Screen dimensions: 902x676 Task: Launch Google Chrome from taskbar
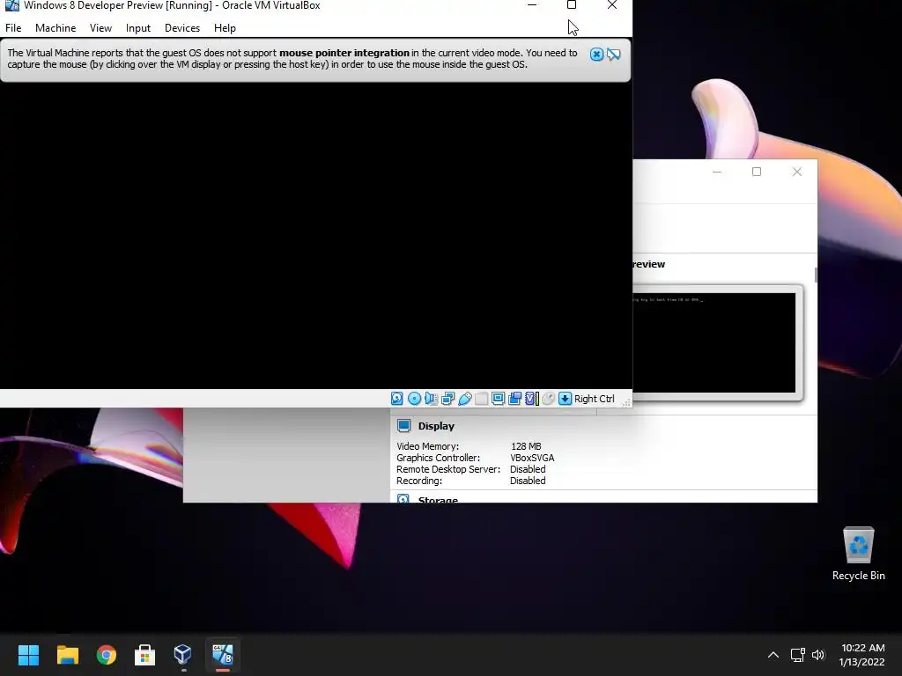pyautogui.click(x=107, y=655)
